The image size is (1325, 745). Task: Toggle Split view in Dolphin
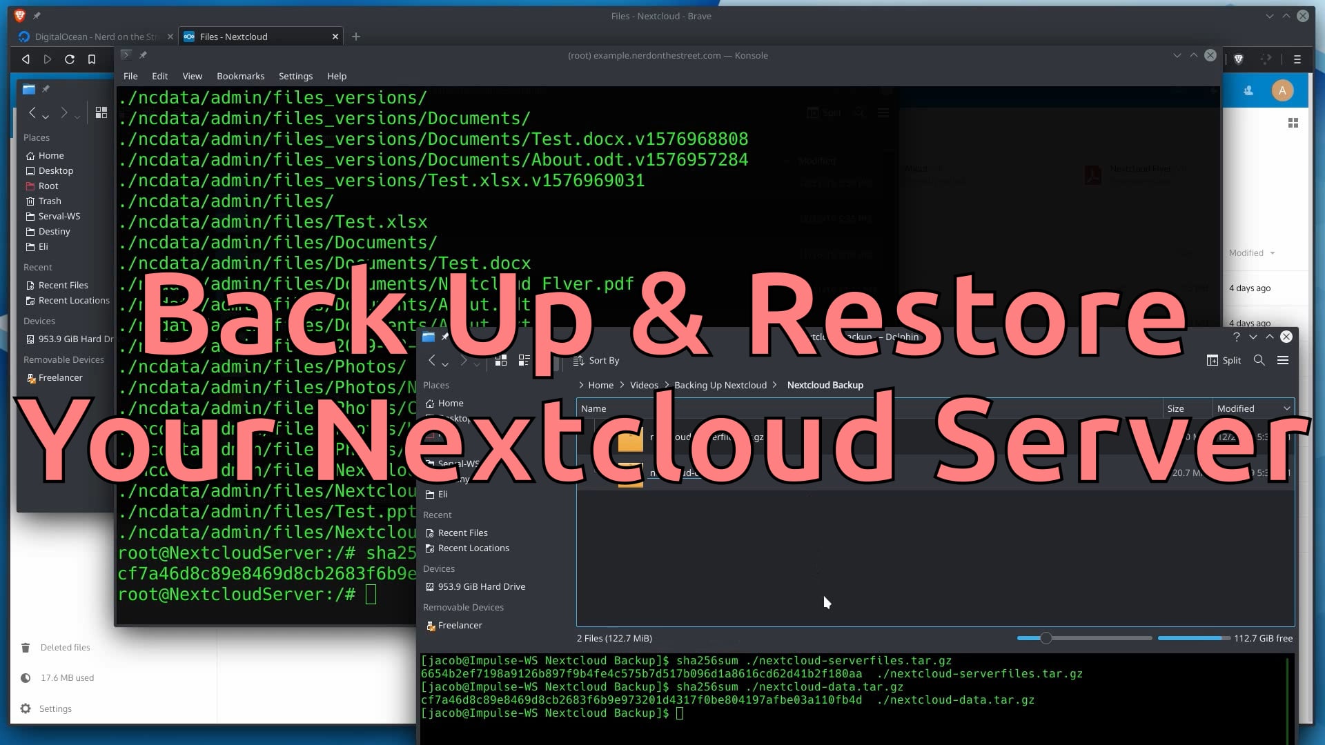pos(1224,360)
